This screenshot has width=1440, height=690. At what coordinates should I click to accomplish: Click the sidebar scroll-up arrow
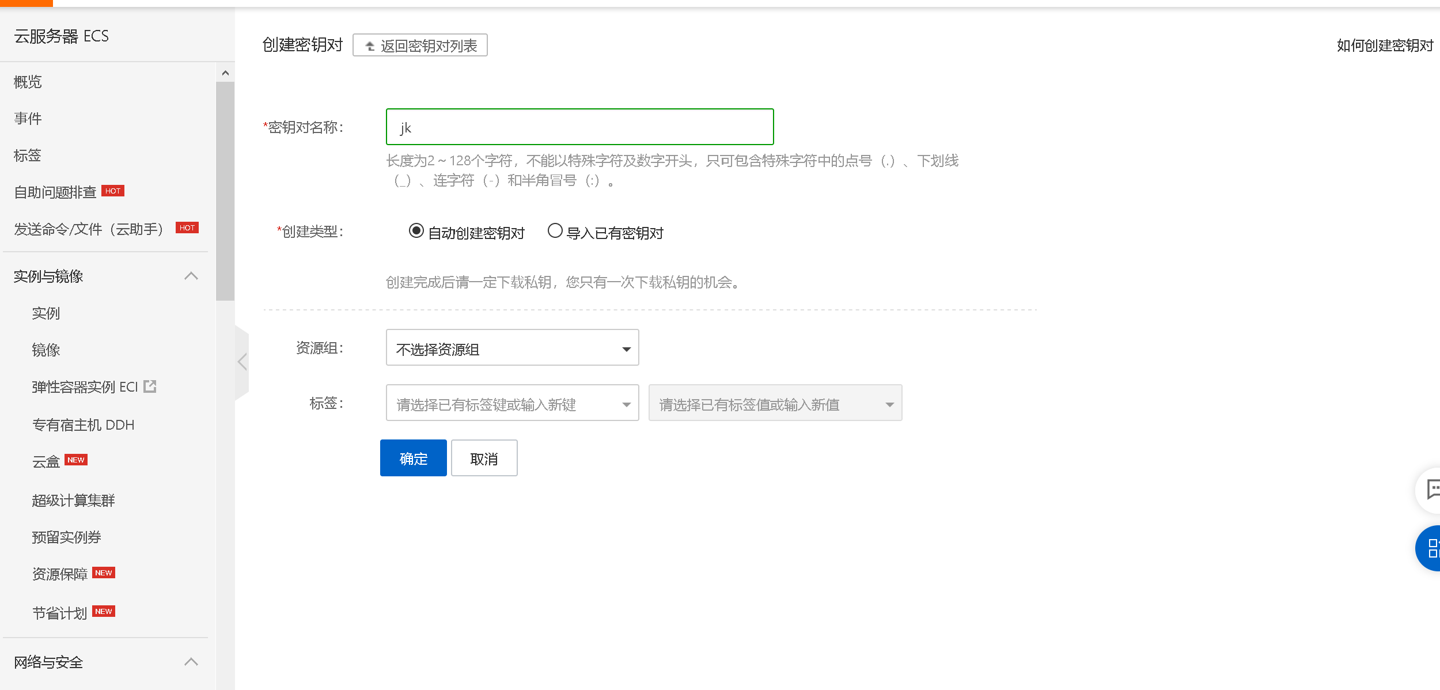225,73
